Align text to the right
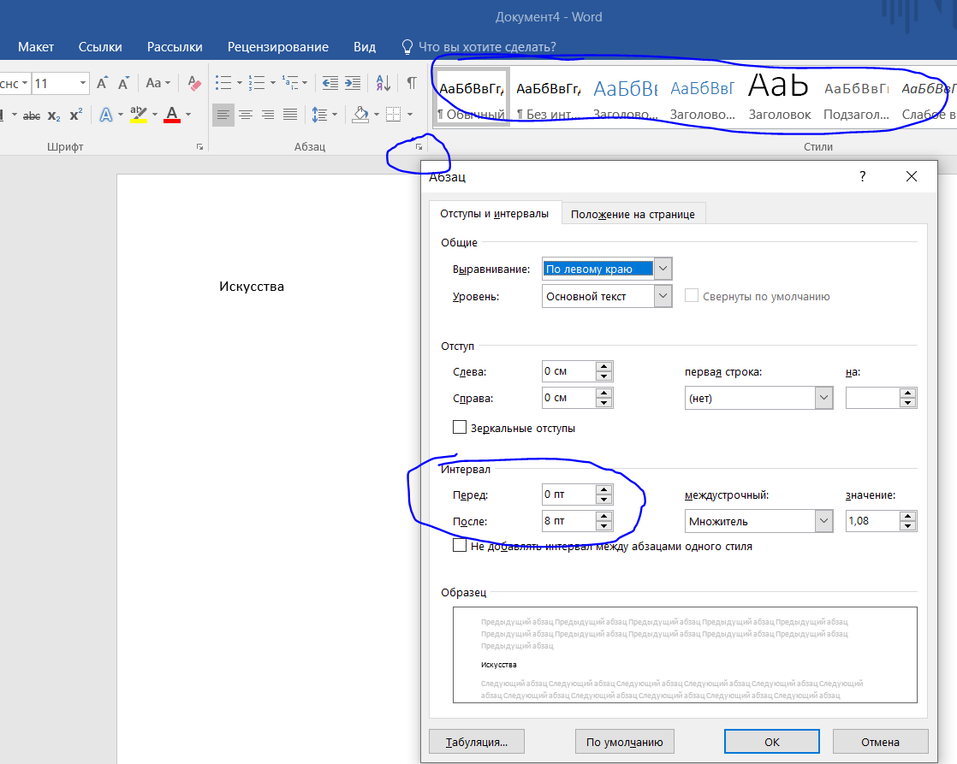 pos(268,115)
